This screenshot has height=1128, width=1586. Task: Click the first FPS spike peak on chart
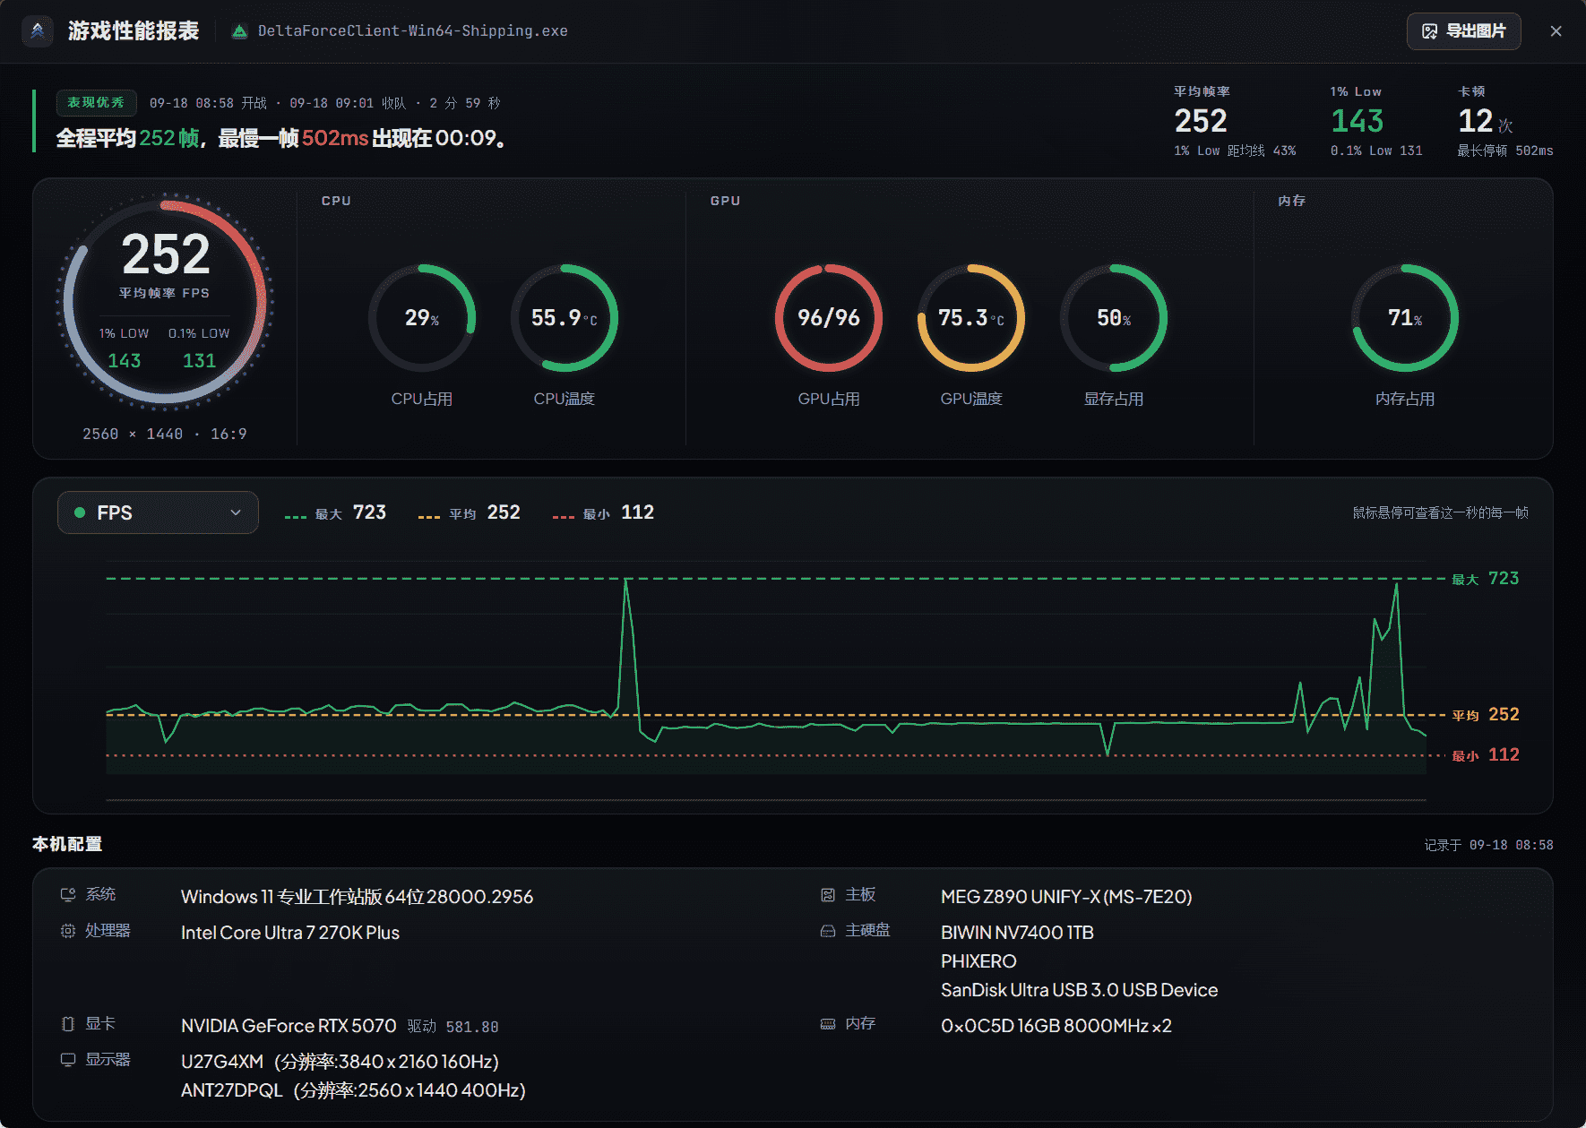pos(626,581)
